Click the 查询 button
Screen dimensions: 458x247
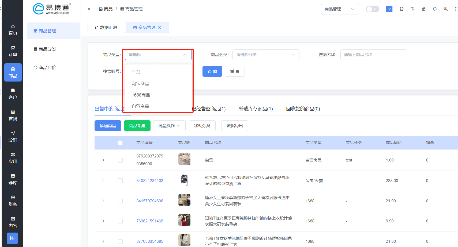click(x=212, y=72)
